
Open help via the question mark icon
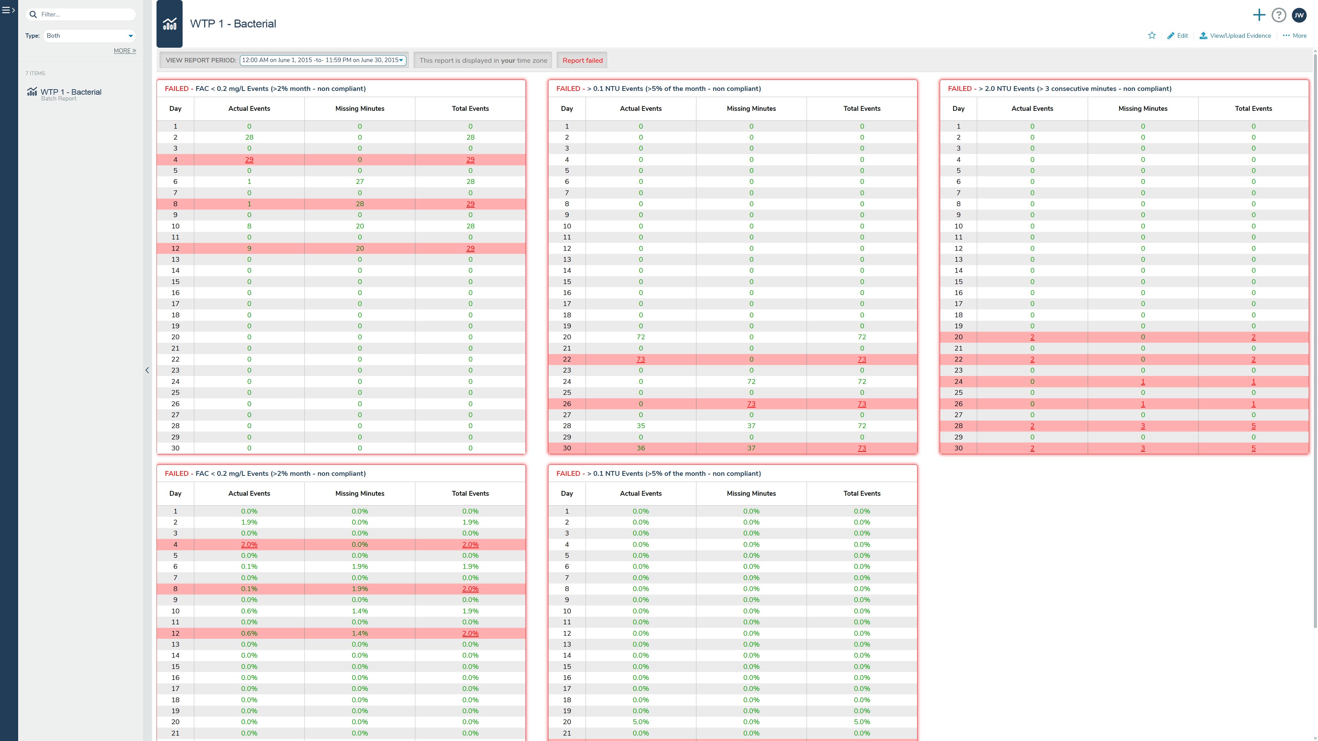1279,15
